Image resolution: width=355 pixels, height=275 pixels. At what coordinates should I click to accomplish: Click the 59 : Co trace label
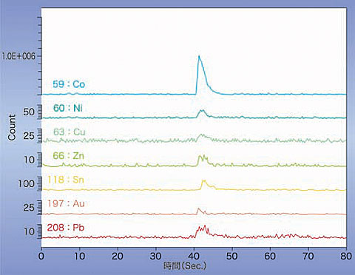click(69, 84)
